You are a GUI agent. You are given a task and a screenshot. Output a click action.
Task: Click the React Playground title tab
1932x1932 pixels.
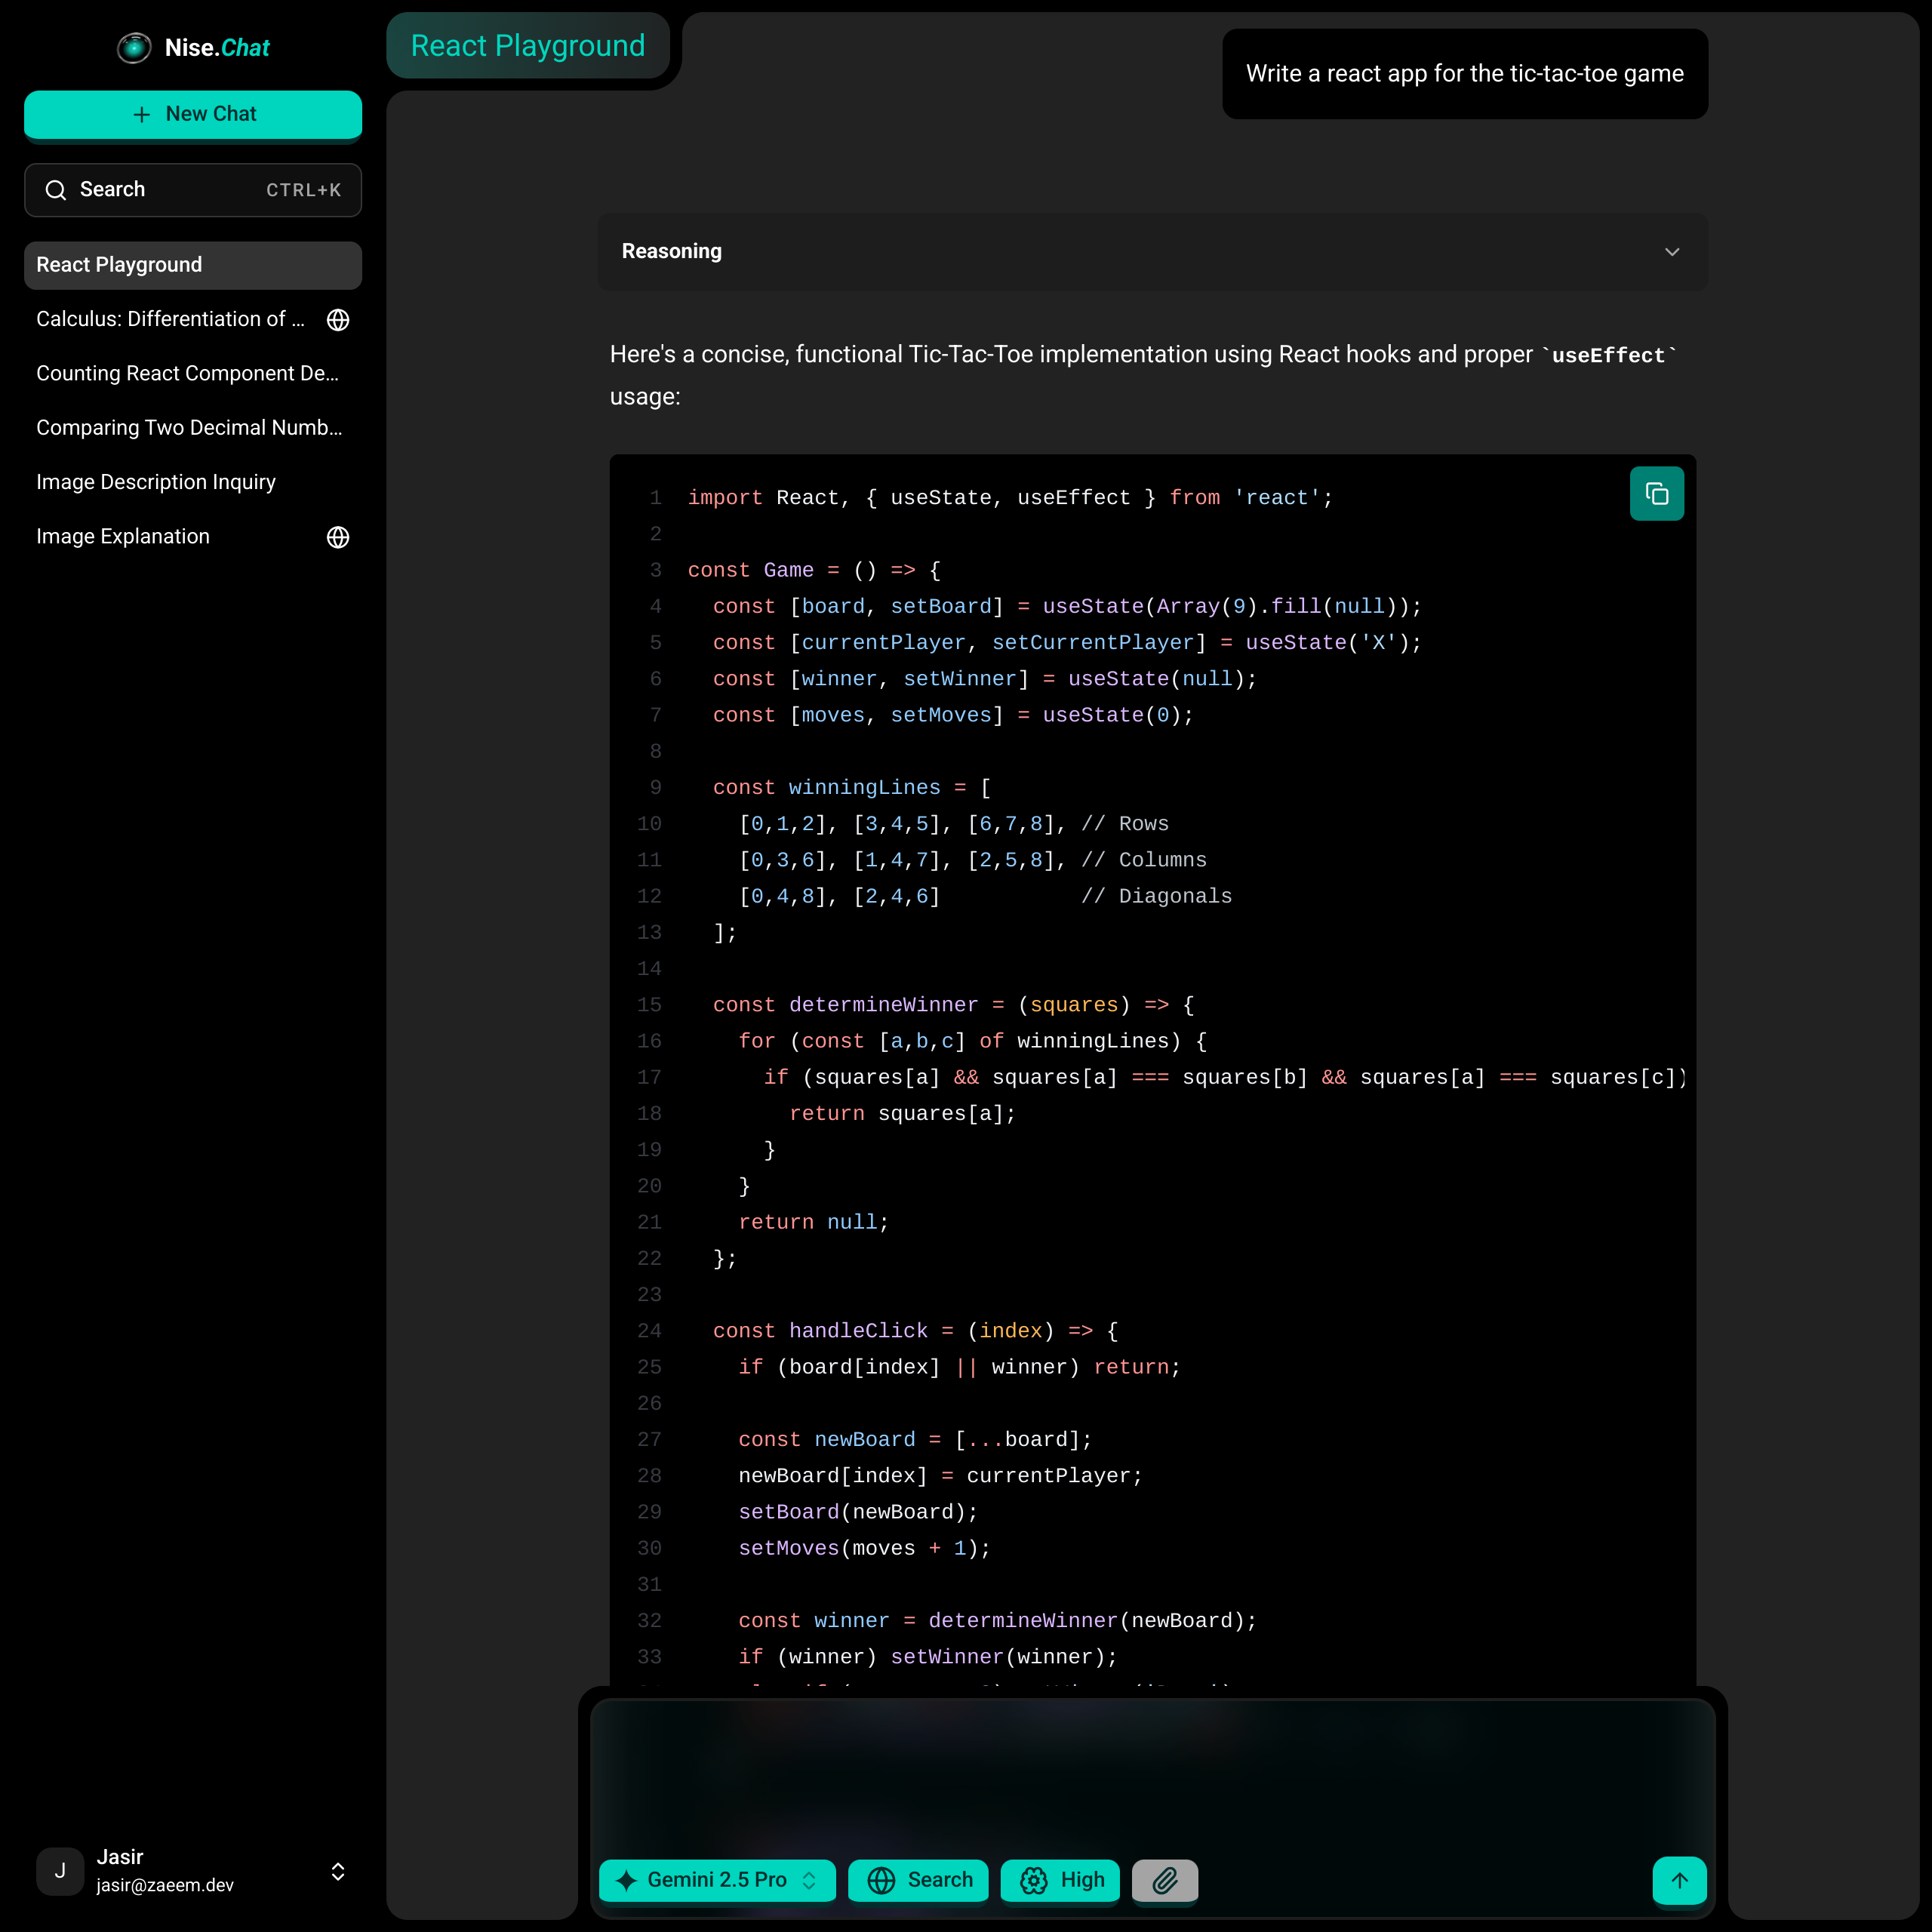pyautogui.click(x=527, y=46)
